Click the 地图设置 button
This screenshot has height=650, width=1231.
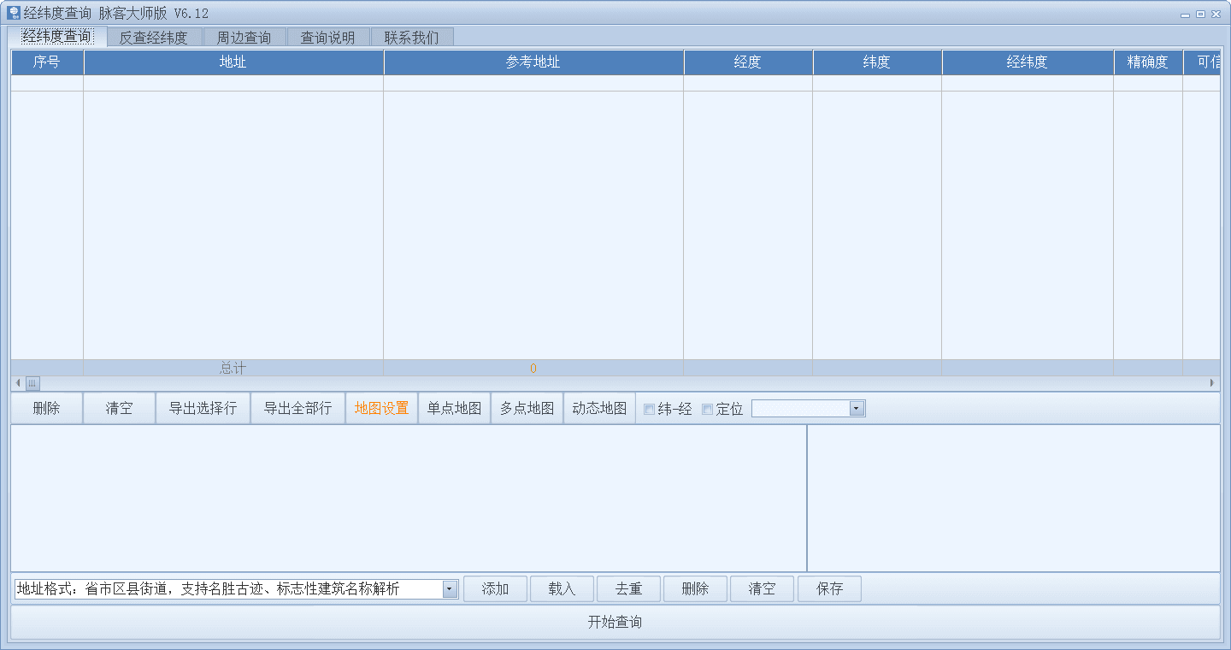point(381,409)
